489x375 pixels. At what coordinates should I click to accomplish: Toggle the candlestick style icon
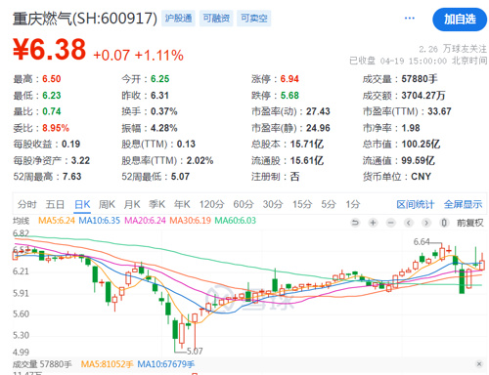pos(444,223)
